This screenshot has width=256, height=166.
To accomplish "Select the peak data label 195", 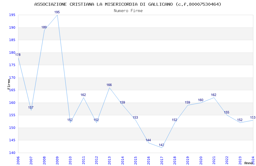I will 57,12.
